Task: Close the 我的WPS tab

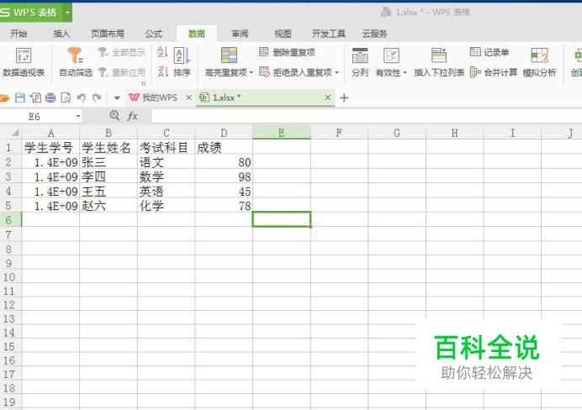Action: click(188, 97)
